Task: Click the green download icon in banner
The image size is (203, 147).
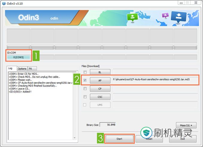Action: tap(131, 17)
